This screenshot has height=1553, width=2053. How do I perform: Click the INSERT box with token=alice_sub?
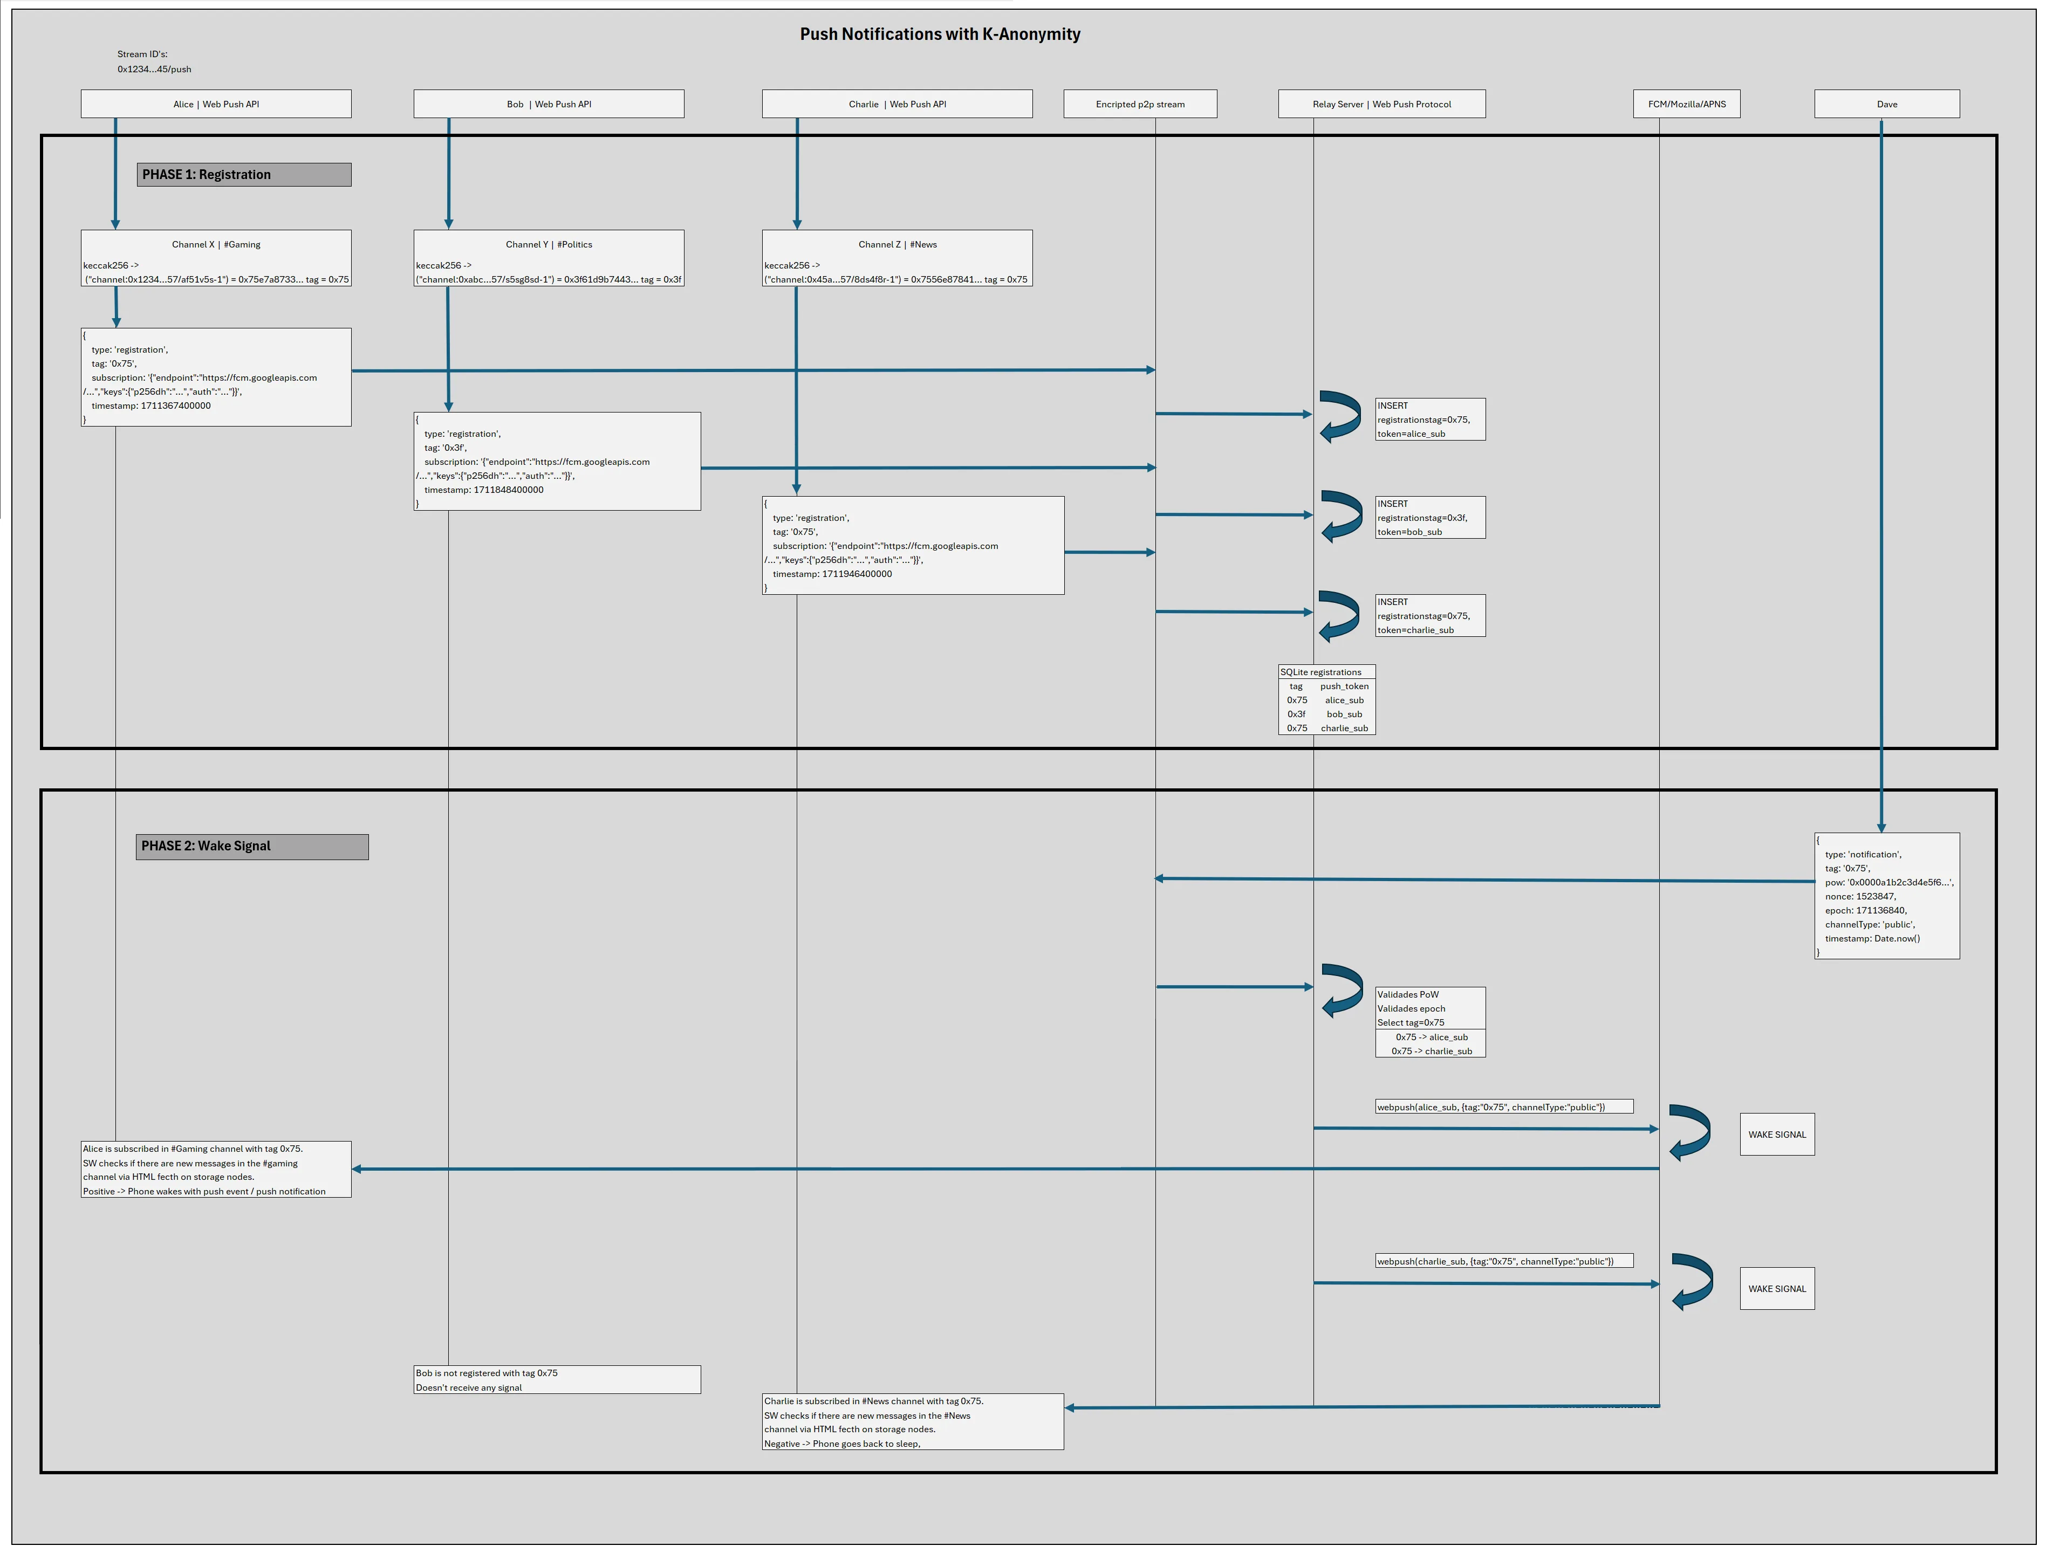tap(1430, 420)
